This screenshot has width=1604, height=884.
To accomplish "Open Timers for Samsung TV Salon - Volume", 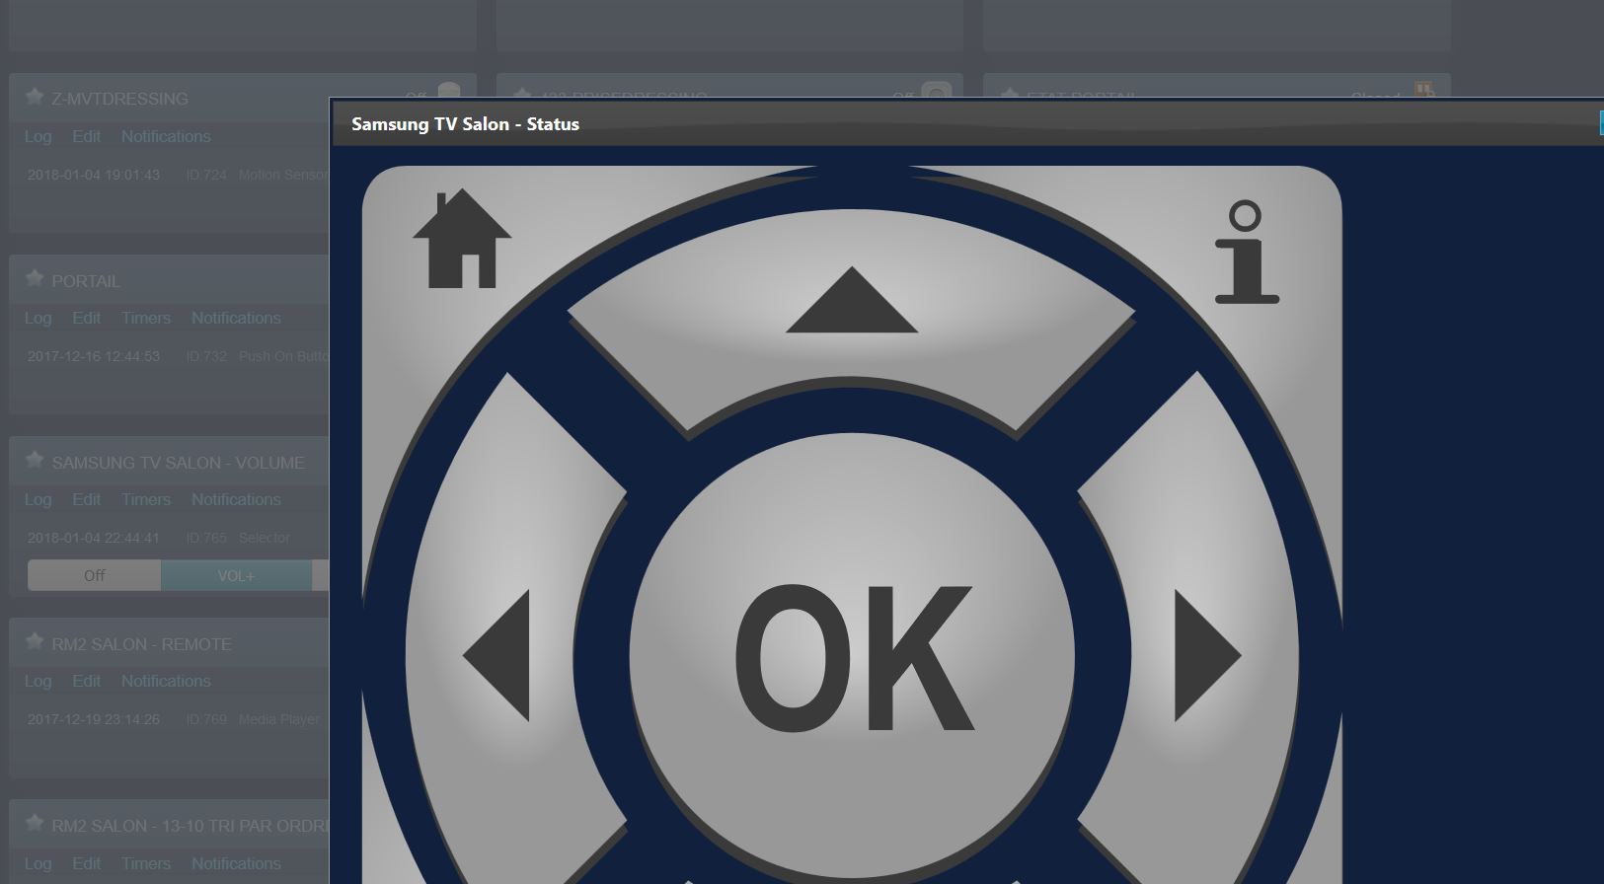I will point(146,499).
